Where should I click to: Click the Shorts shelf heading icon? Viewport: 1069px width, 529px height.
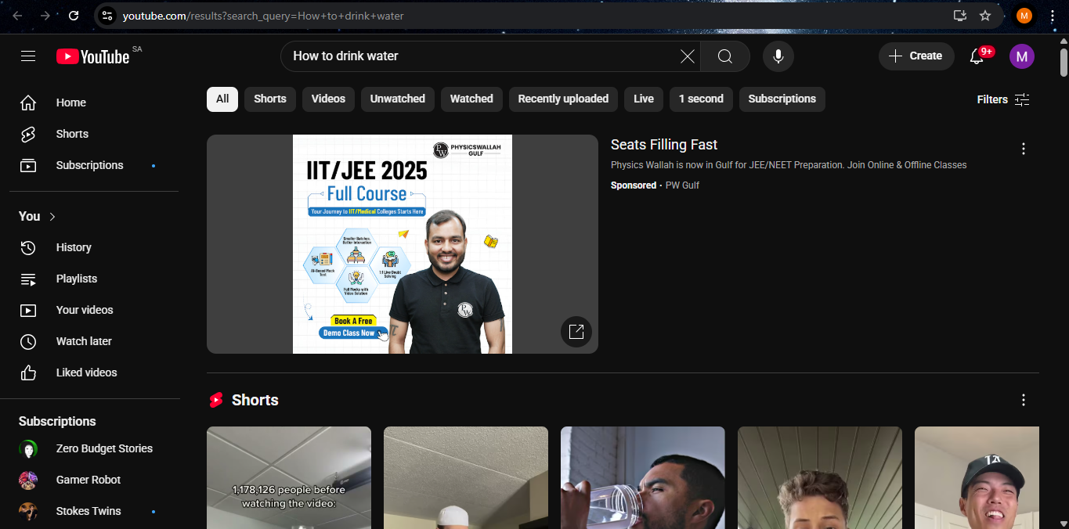[216, 400]
